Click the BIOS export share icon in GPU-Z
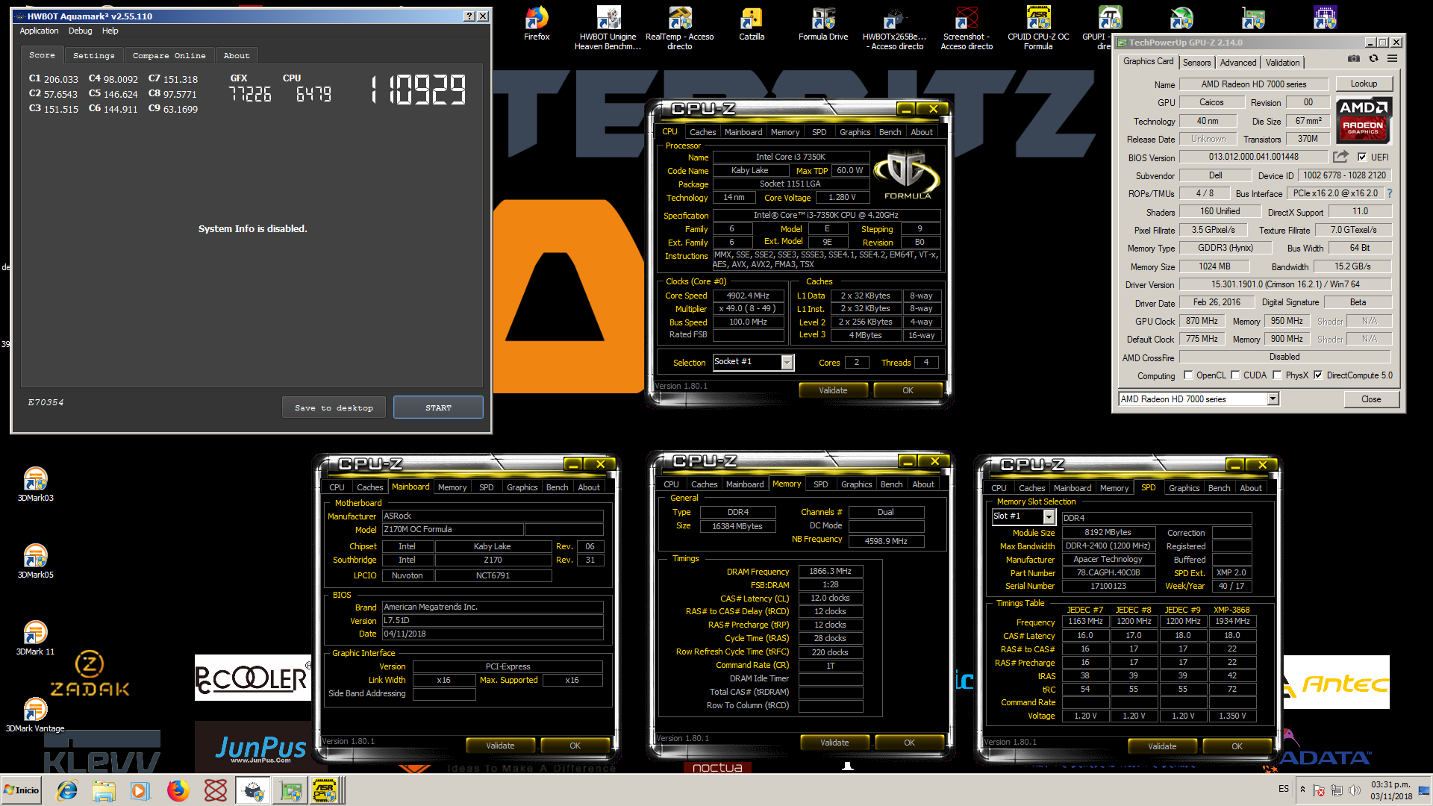 coord(1341,157)
